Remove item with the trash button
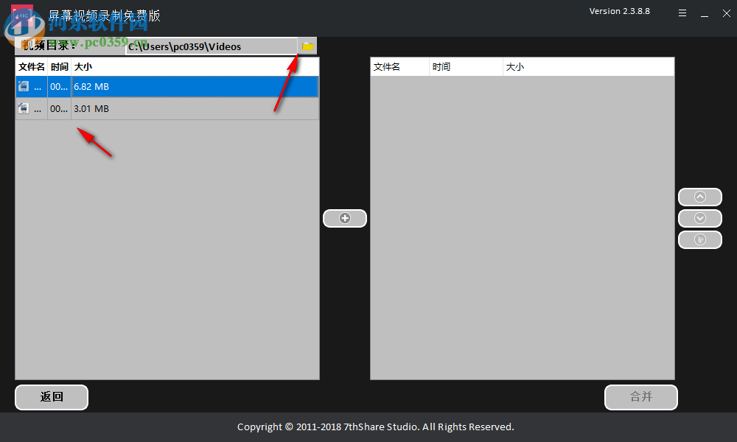The height and width of the screenshot is (442, 737). pos(700,239)
